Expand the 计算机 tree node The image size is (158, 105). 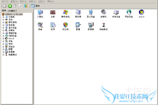(3, 17)
